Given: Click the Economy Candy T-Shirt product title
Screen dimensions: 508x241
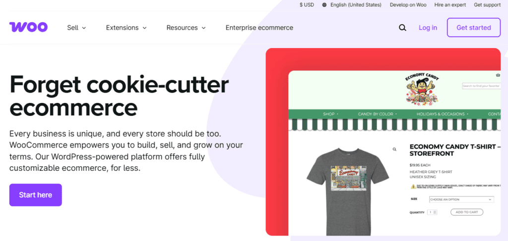Looking at the screenshot, I should 455,150.
